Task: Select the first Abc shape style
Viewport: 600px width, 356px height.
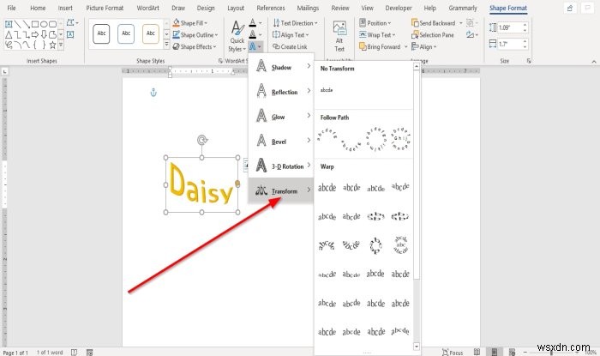Action: point(101,33)
